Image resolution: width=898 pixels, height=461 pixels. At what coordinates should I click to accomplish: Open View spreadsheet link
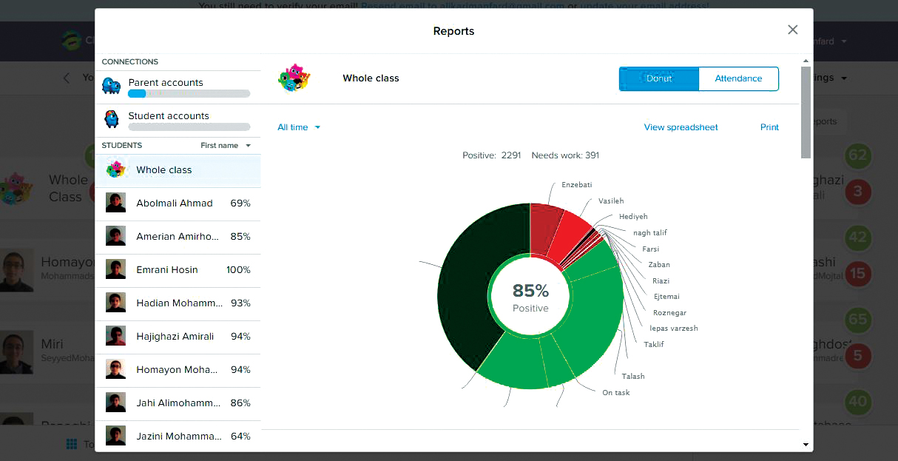[681, 127]
